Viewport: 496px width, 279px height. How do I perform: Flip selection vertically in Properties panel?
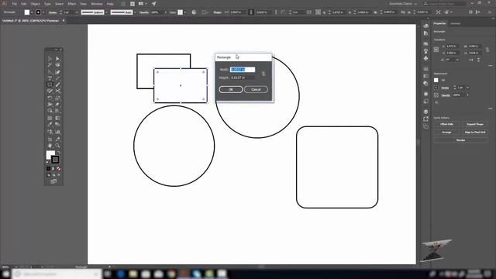click(479, 60)
